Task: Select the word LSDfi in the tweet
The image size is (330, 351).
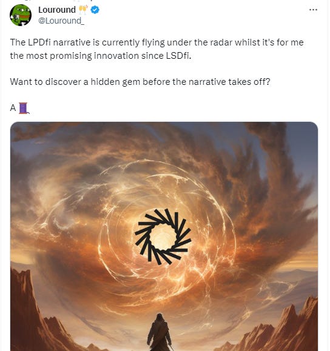Action: point(178,56)
